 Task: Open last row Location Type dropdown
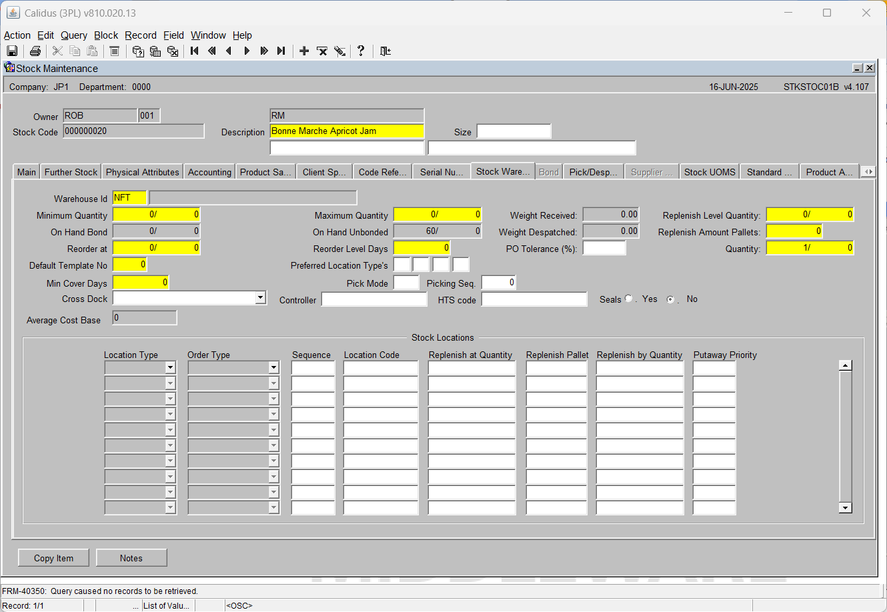tap(170, 507)
